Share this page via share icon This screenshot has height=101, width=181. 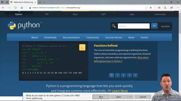click(172, 8)
